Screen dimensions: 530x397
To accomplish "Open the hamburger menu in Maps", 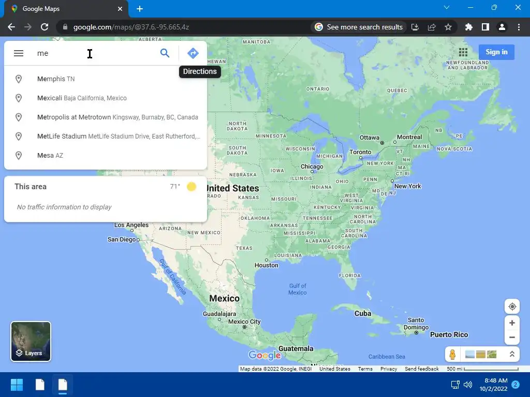I will pyautogui.click(x=19, y=53).
